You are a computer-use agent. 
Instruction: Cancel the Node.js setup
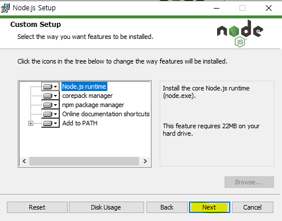coord(253,207)
